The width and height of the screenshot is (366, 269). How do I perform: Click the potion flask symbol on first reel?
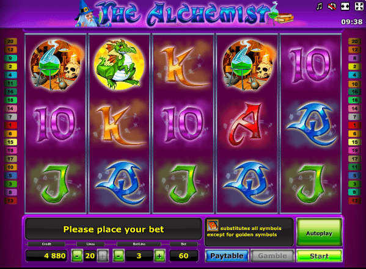pos(56,65)
